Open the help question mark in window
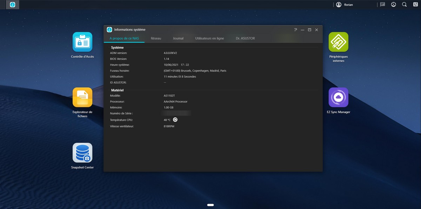Image resolution: width=421 pixels, height=209 pixels. click(296, 30)
